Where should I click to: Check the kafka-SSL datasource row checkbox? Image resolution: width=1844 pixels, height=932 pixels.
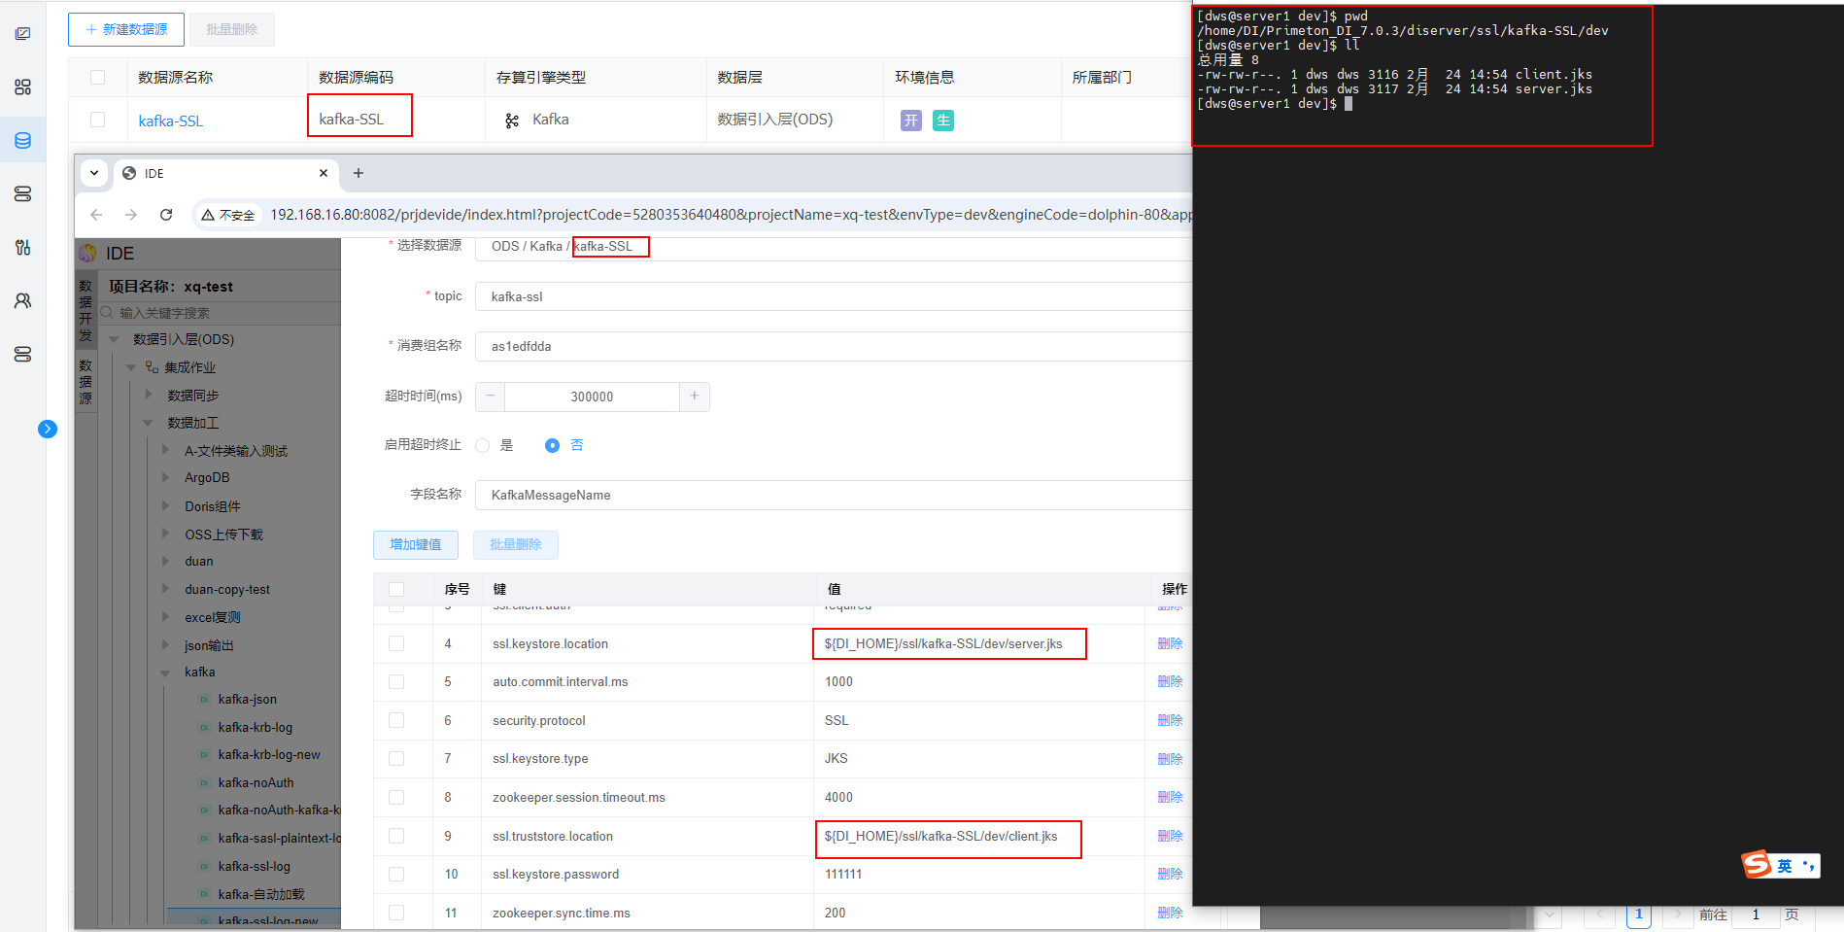click(x=97, y=120)
